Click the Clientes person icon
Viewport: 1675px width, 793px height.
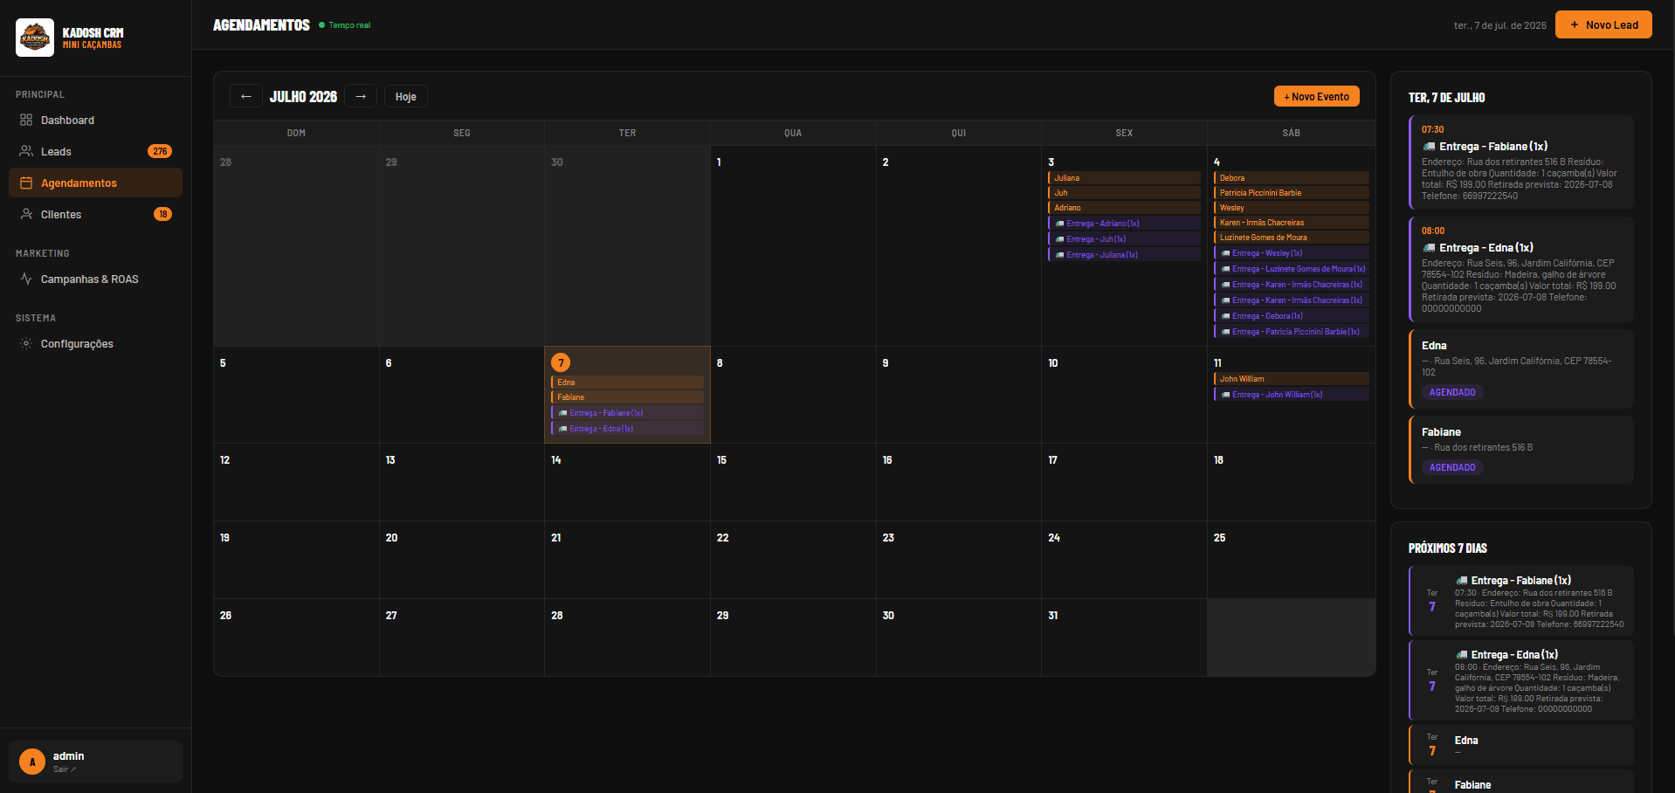click(x=26, y=214)
